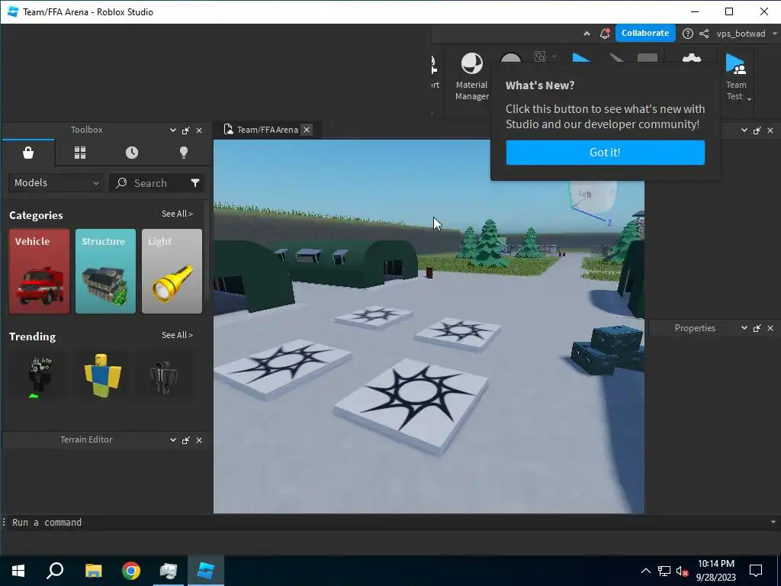Close the top-right panel above Properties
Image resolution: width=781 pixels, height=586 pixels.
coord(770,130)
